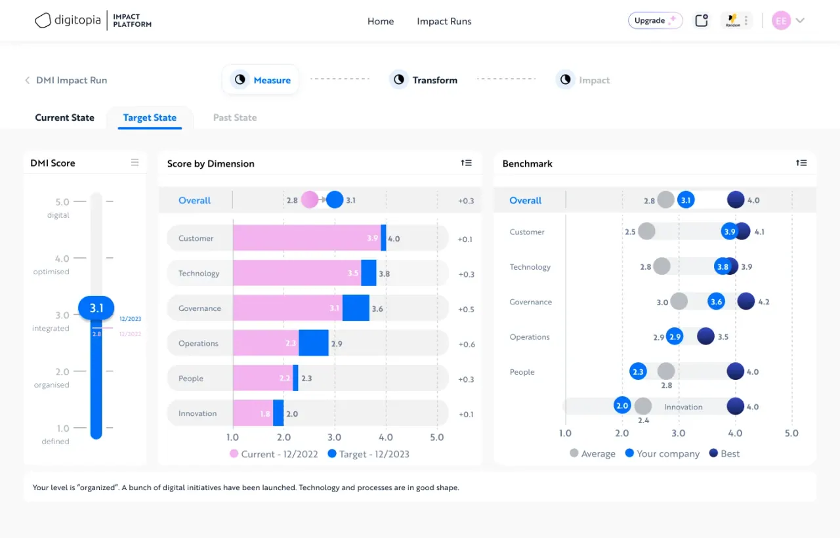
Task: Click the Random company logo icon
Action: point(732,20)
